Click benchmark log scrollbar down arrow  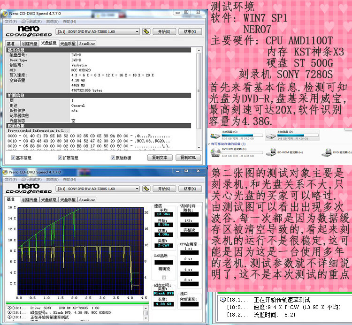[145, 318]
